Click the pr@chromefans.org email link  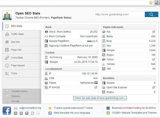(x=30, y=108)
